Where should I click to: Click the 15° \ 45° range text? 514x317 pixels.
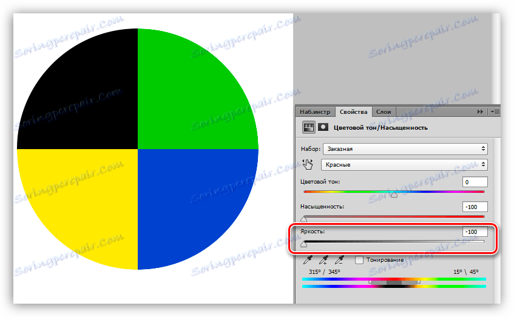click(x=466, y=272)
